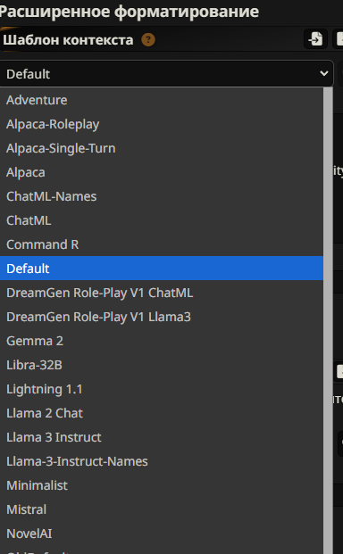Image resolution: width=343 pixels, height=554 pixels.
Task: Click the import template file icon
Action: click(x=315, y=39)
